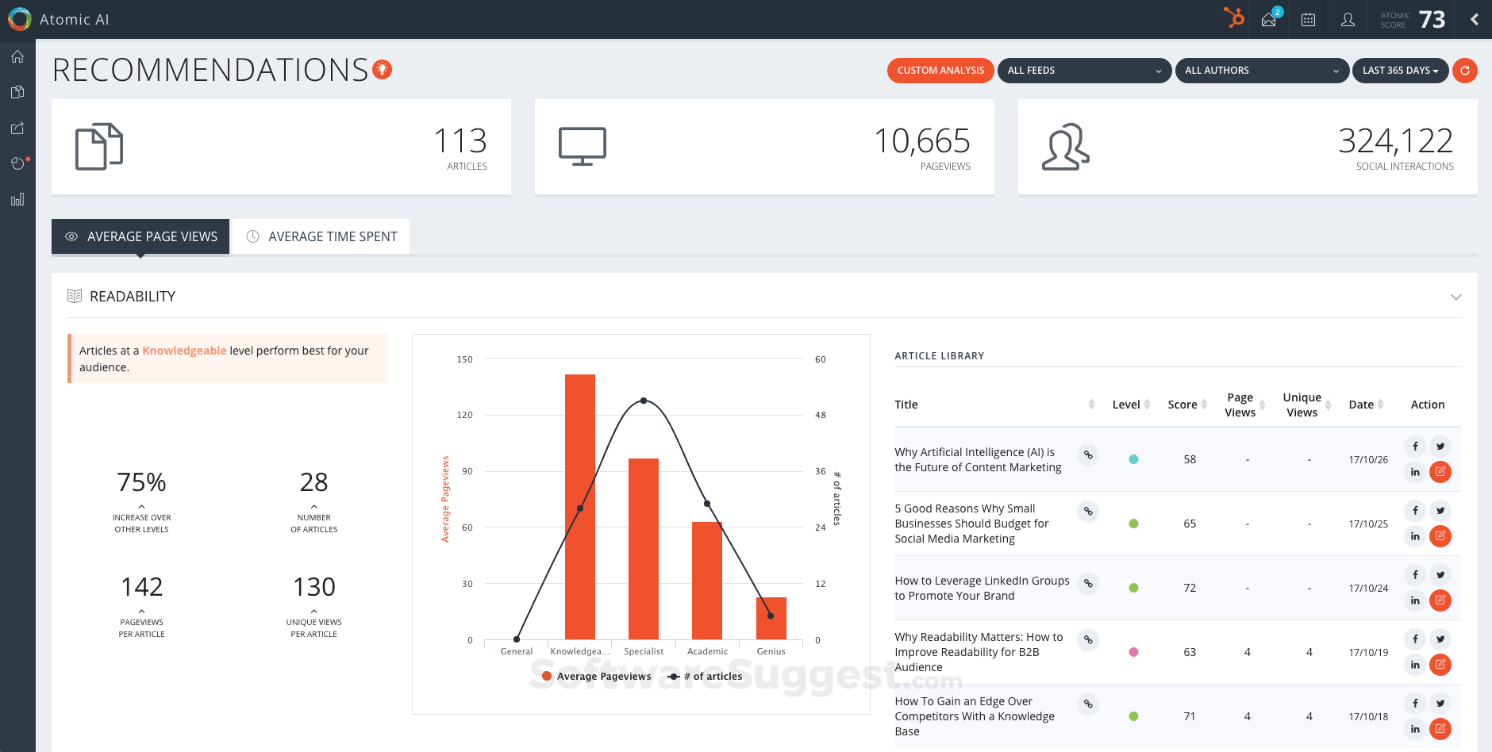Screen dimensions: 1492x752
Task: Open the ALL AUTHORS dropdown
Action: coord(1262,71)
